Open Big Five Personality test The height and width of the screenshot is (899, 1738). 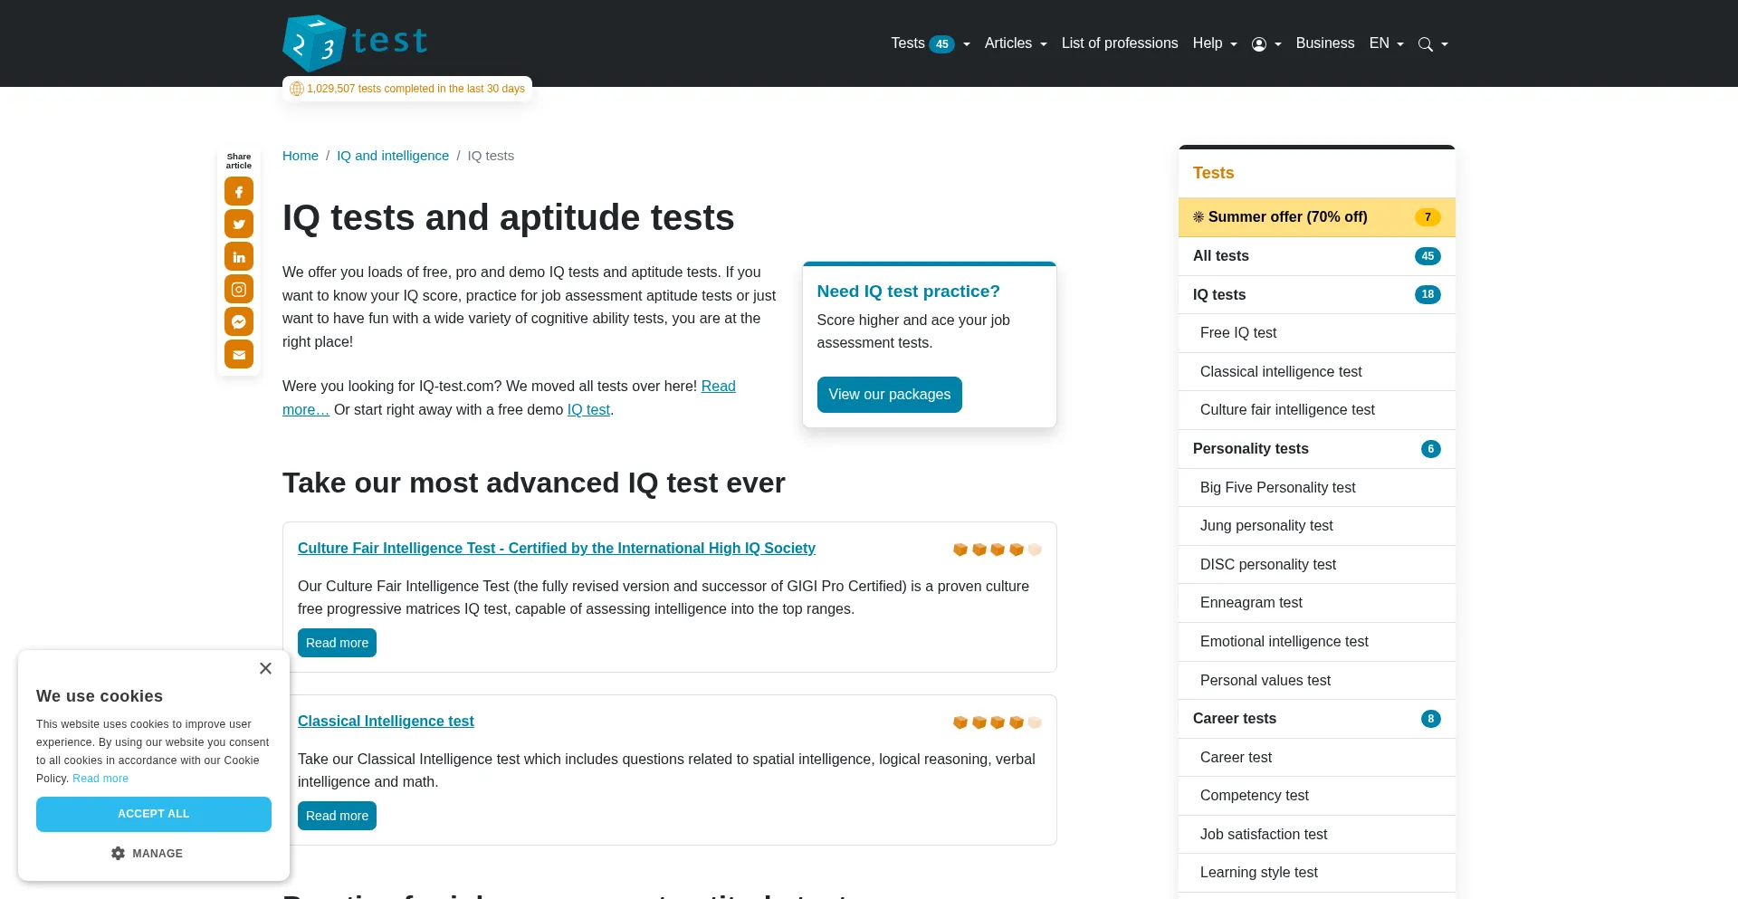pyautogui.click(x=1317, y=488)
